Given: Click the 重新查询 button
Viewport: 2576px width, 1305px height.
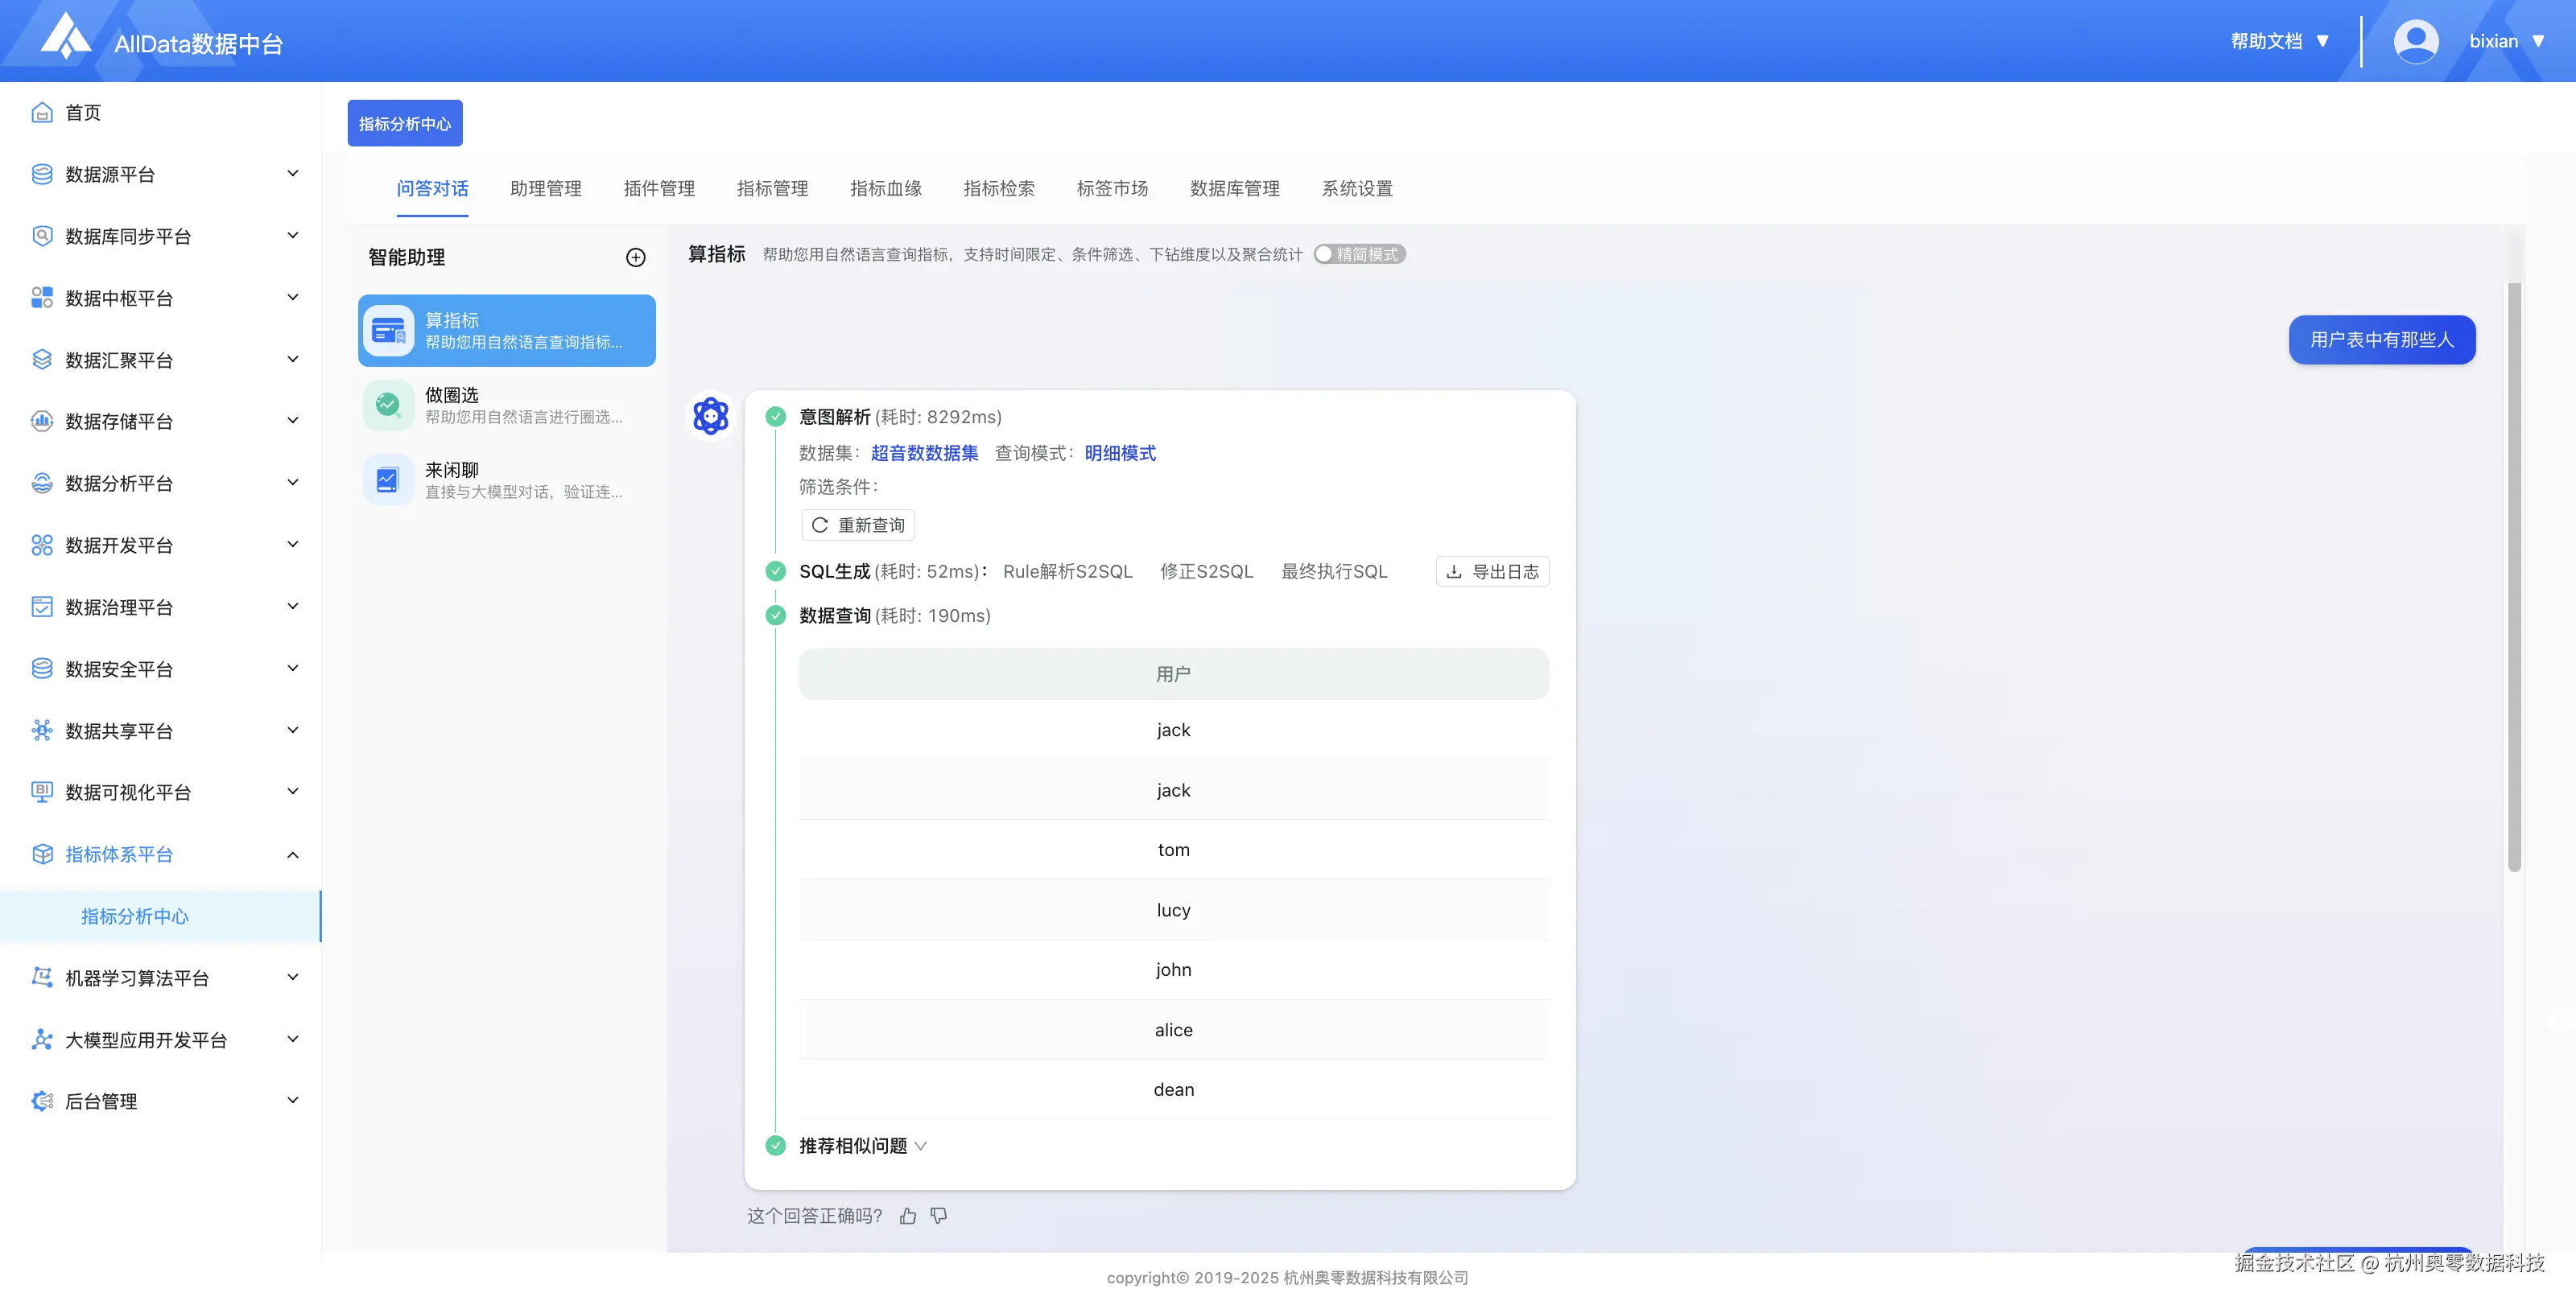Looking at the screenshot, I should tap(858, 525).
